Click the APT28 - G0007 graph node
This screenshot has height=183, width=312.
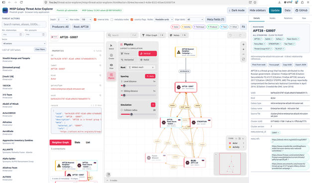[186, 87]
